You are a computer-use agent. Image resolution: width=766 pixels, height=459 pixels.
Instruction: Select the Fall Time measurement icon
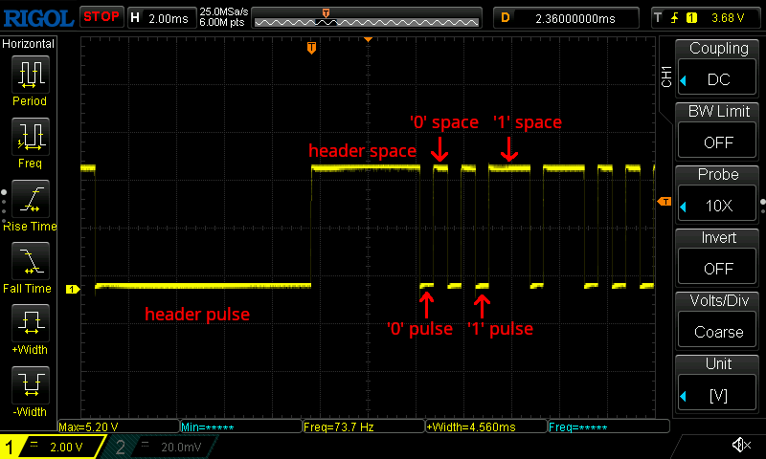click(31, 261)
